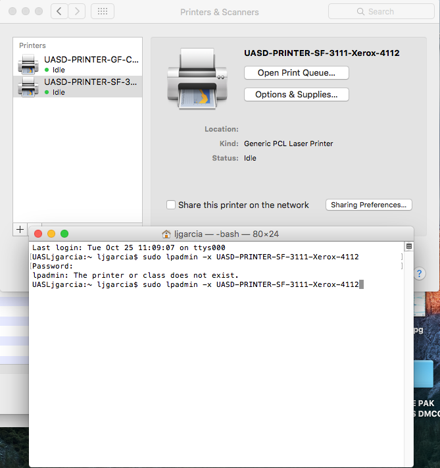
Task: Click the large printer image in the detail pane
Action: point(197,78)
